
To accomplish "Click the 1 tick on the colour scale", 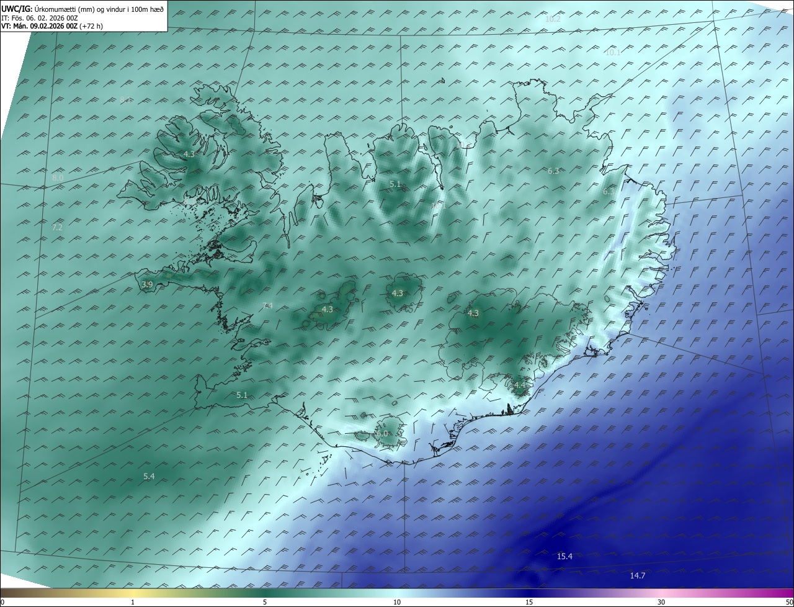I will point(133,603).
